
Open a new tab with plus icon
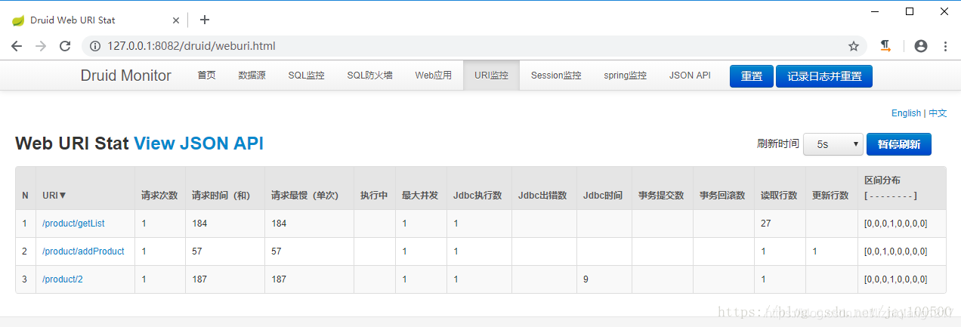click(x=204, y=20)
